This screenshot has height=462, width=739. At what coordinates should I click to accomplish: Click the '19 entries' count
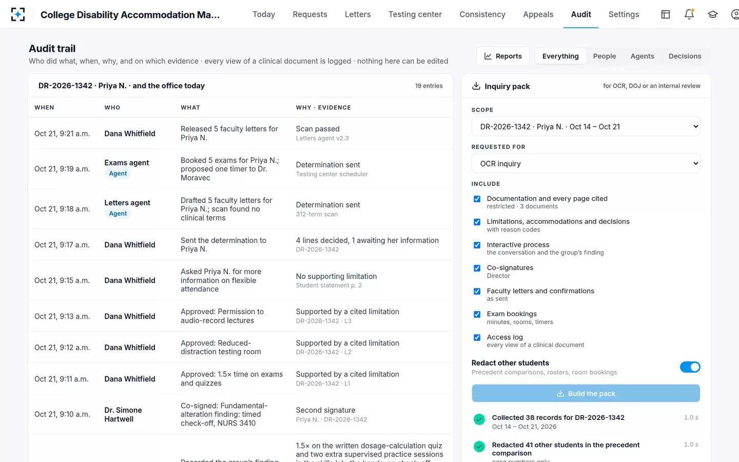pyautogui.click(x=429, y=86)
